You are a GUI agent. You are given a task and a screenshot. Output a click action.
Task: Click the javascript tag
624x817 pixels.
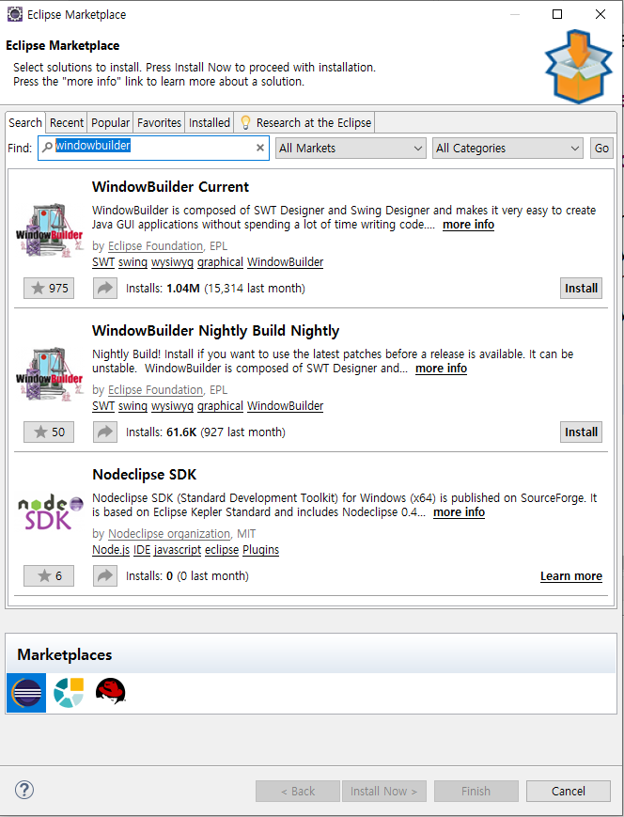178,550
